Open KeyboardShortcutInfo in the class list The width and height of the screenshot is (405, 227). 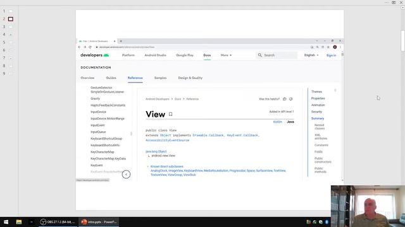[x=105, y=146]
